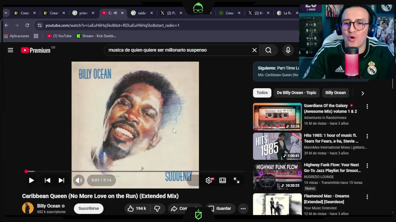Select the Billy Ocean filter chip
This screenshot has width=396, height=222.
tap(335, 93)
